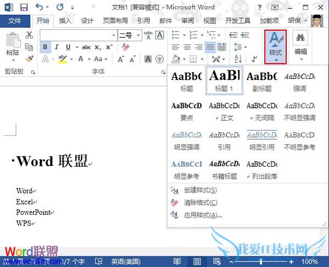Switch to the 开发工具 ribbon tab
Screen dimensions: 329x267
(x=238, y=20)
